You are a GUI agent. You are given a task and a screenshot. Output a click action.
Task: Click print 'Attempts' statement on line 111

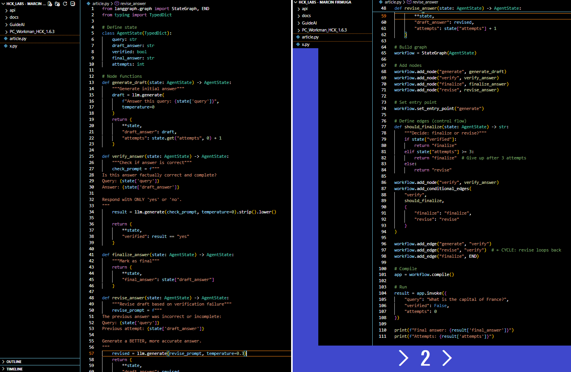pos(444,336)
